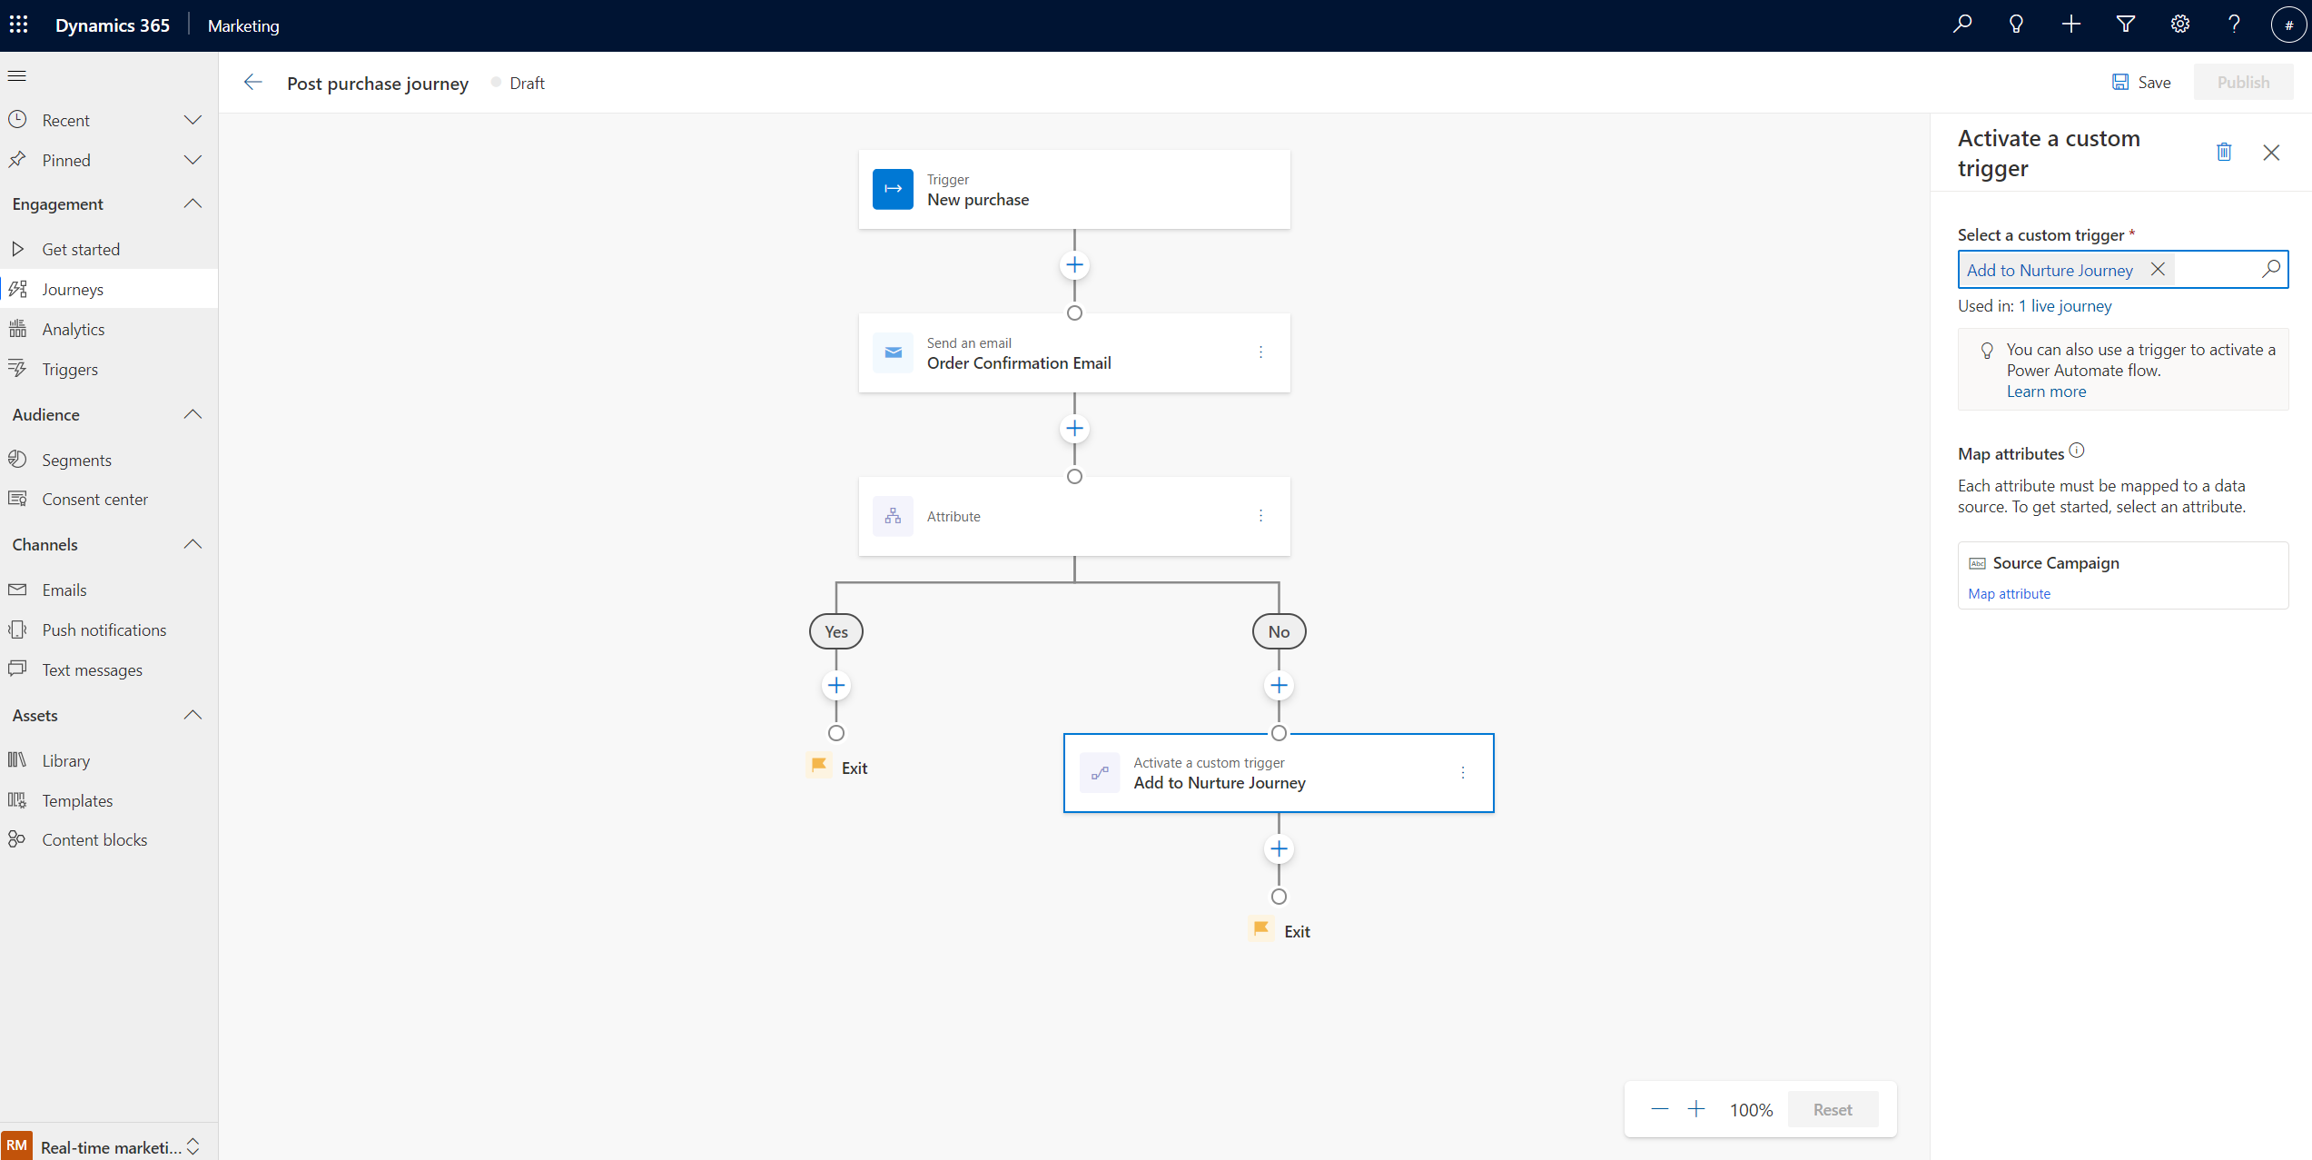The width and height of the screenshot is (2312, 1160).
Task: Click the filter icon in the top toolbar
Action: (x=2124, y=24)
